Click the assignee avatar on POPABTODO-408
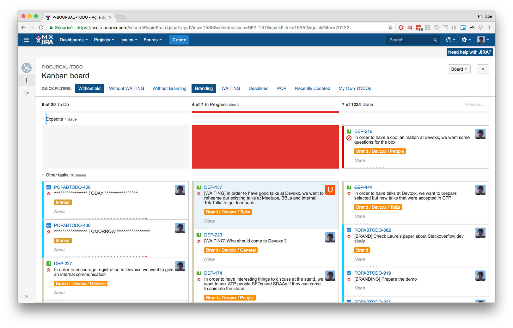 click(180, 190)
